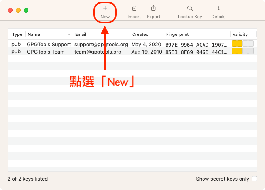Click pub type of GPGTools Support row
265x190 pixels.
tap(16, 44)
